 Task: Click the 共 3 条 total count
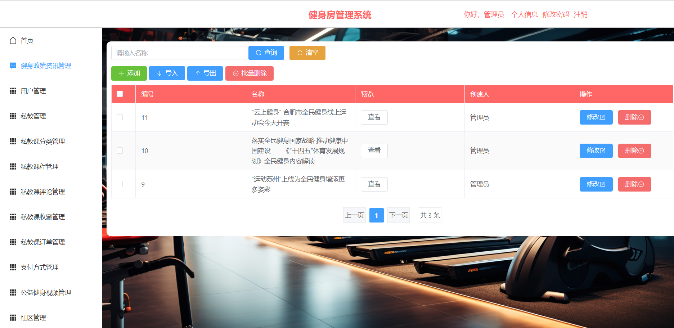tap(430, 215)
